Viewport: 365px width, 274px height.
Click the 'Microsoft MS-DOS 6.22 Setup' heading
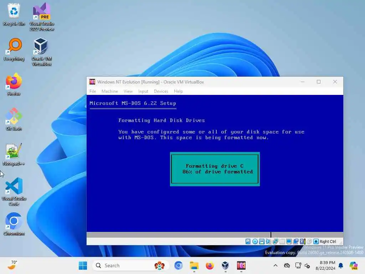tap(133, 103)
